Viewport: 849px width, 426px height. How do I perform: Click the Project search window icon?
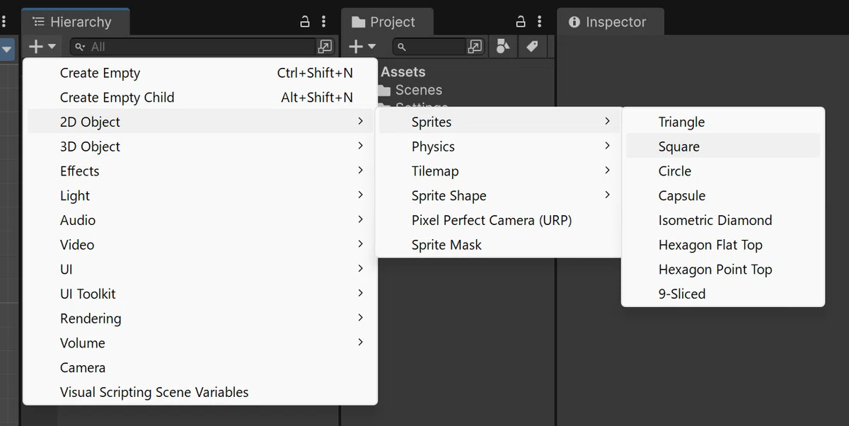click(475, 47)
